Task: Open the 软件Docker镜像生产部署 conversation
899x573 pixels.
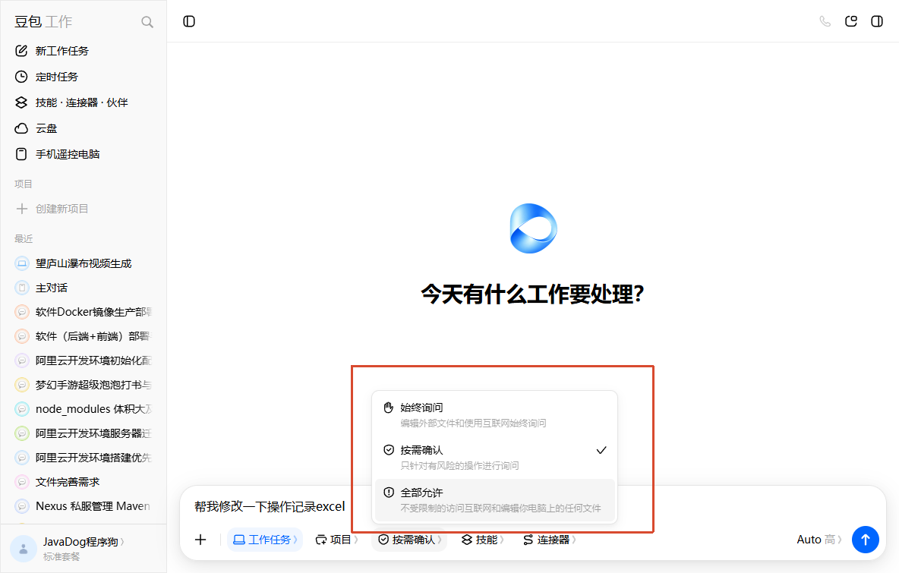Action: 83,312
